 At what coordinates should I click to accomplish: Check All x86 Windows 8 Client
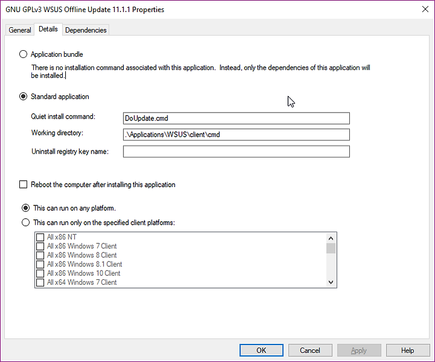click(x=40, y=255)
